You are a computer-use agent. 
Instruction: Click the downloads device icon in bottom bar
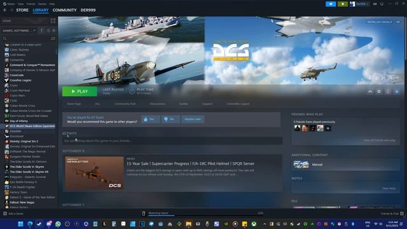[x=144, y=214]
